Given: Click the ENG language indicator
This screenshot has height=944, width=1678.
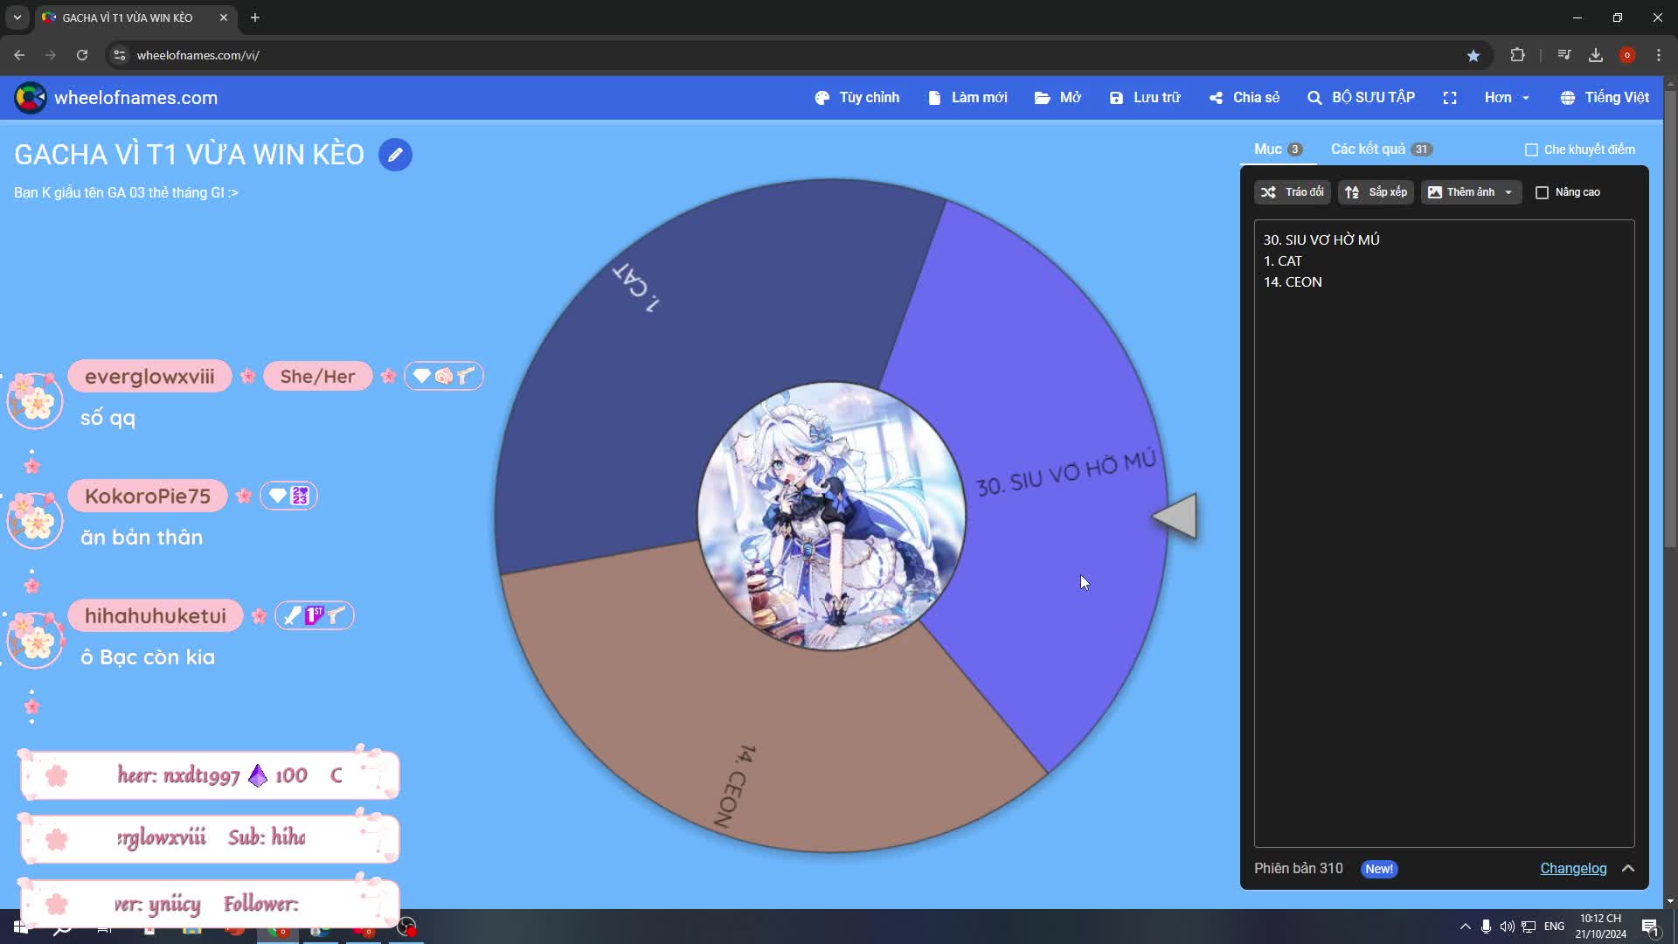Looking at the screenshot, I should (x=1554, y=927).
